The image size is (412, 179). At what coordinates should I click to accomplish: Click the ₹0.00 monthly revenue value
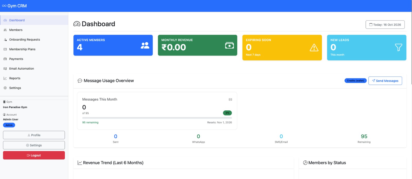(174, 47)
